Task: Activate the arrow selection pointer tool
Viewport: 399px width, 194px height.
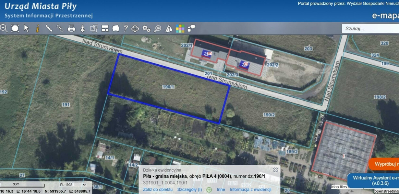Action: point(27,28)
